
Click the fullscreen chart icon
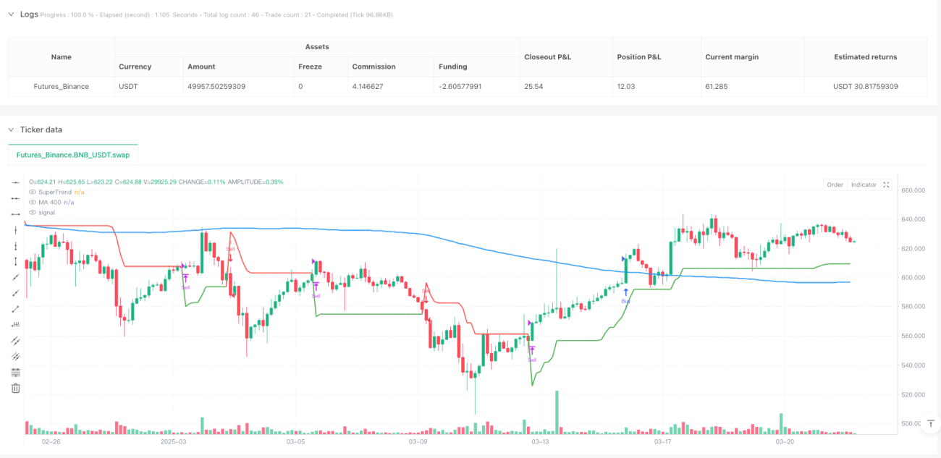point(887,185)
